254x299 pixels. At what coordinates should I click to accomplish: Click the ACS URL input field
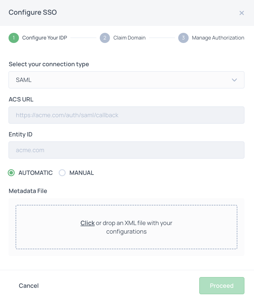[126, 115]
